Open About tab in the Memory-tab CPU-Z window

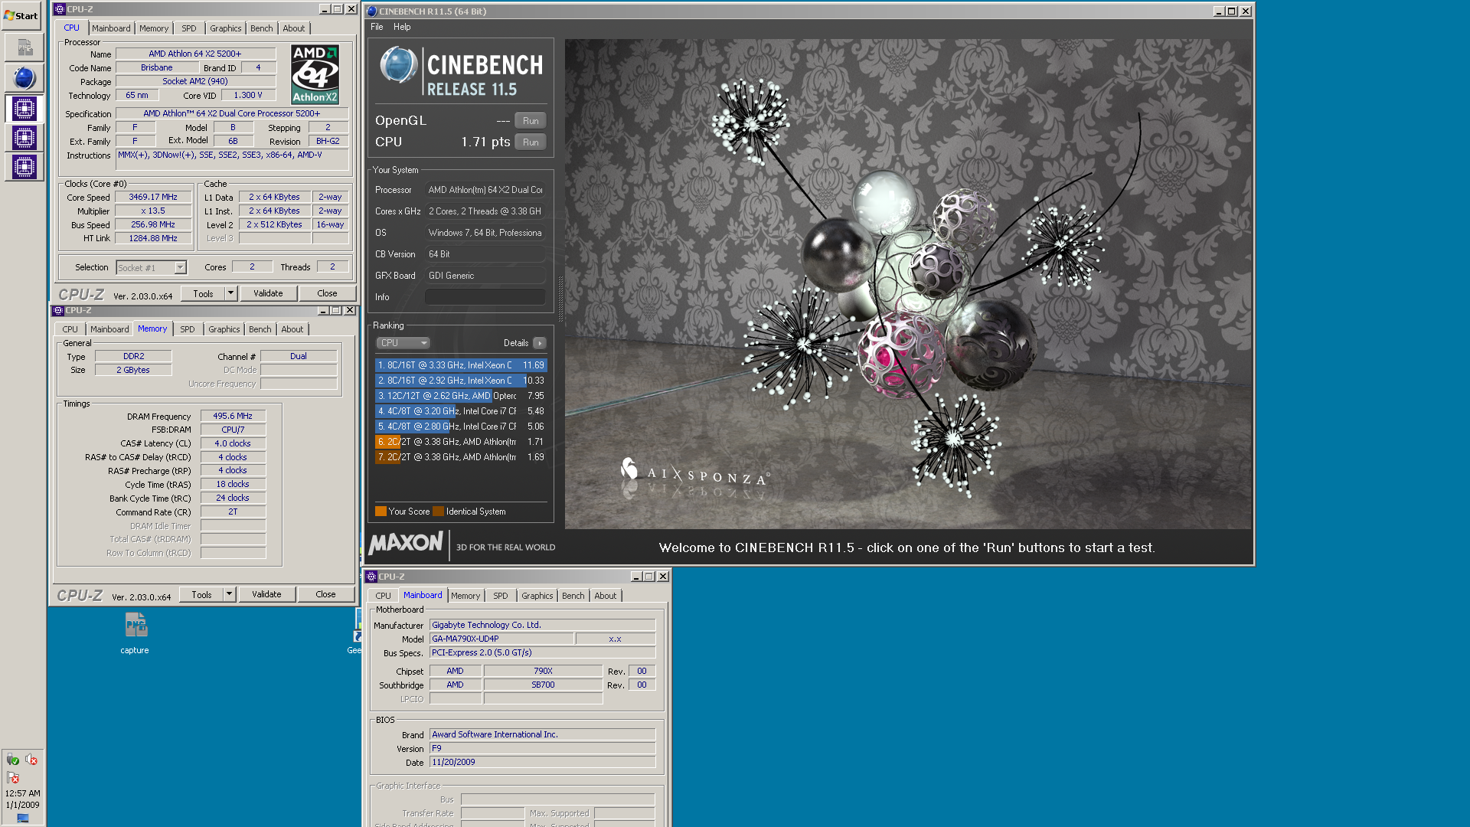pyautogui.click(x=292, y=329)
